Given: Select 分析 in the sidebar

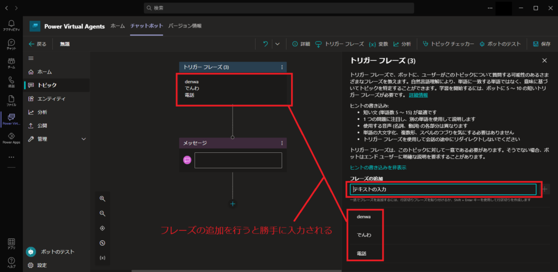Looking at the screenshot, I should coord(57,112).
